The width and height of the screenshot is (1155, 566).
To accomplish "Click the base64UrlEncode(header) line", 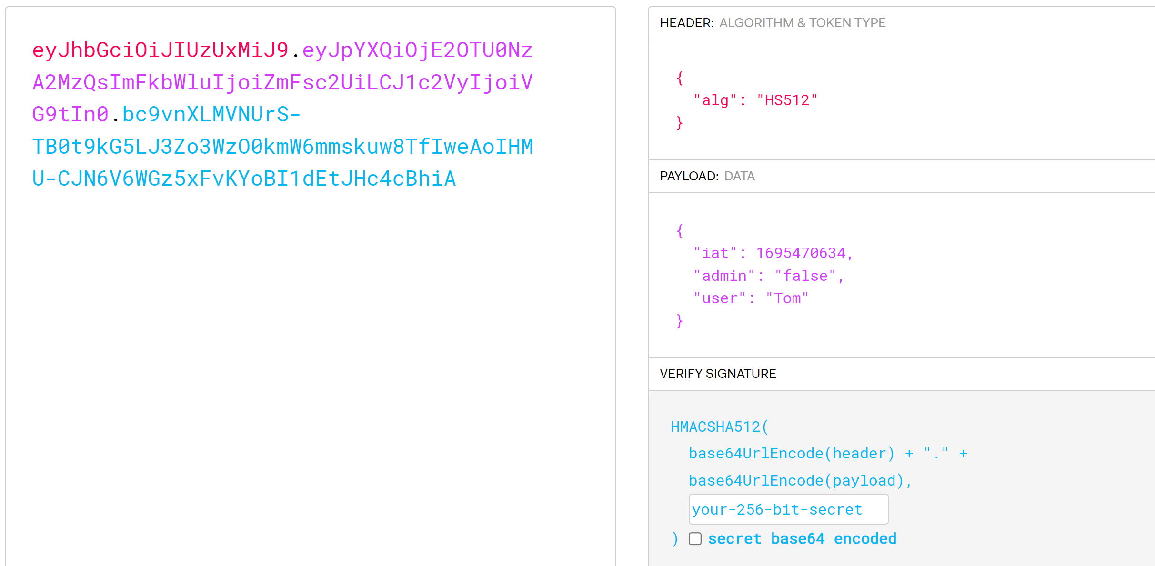I will click(x=828, y=454).
